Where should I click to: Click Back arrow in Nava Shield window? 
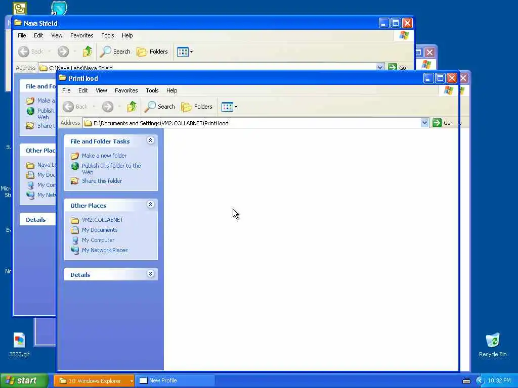click(24, 52)
